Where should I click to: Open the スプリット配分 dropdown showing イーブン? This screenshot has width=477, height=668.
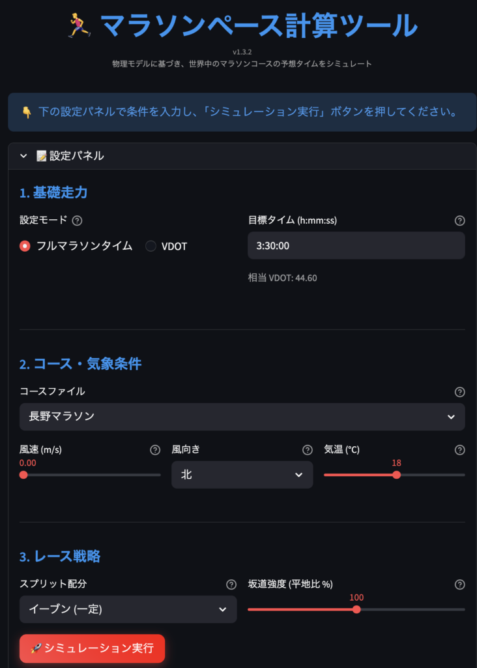pyautogui.click(x=128, y=609)
